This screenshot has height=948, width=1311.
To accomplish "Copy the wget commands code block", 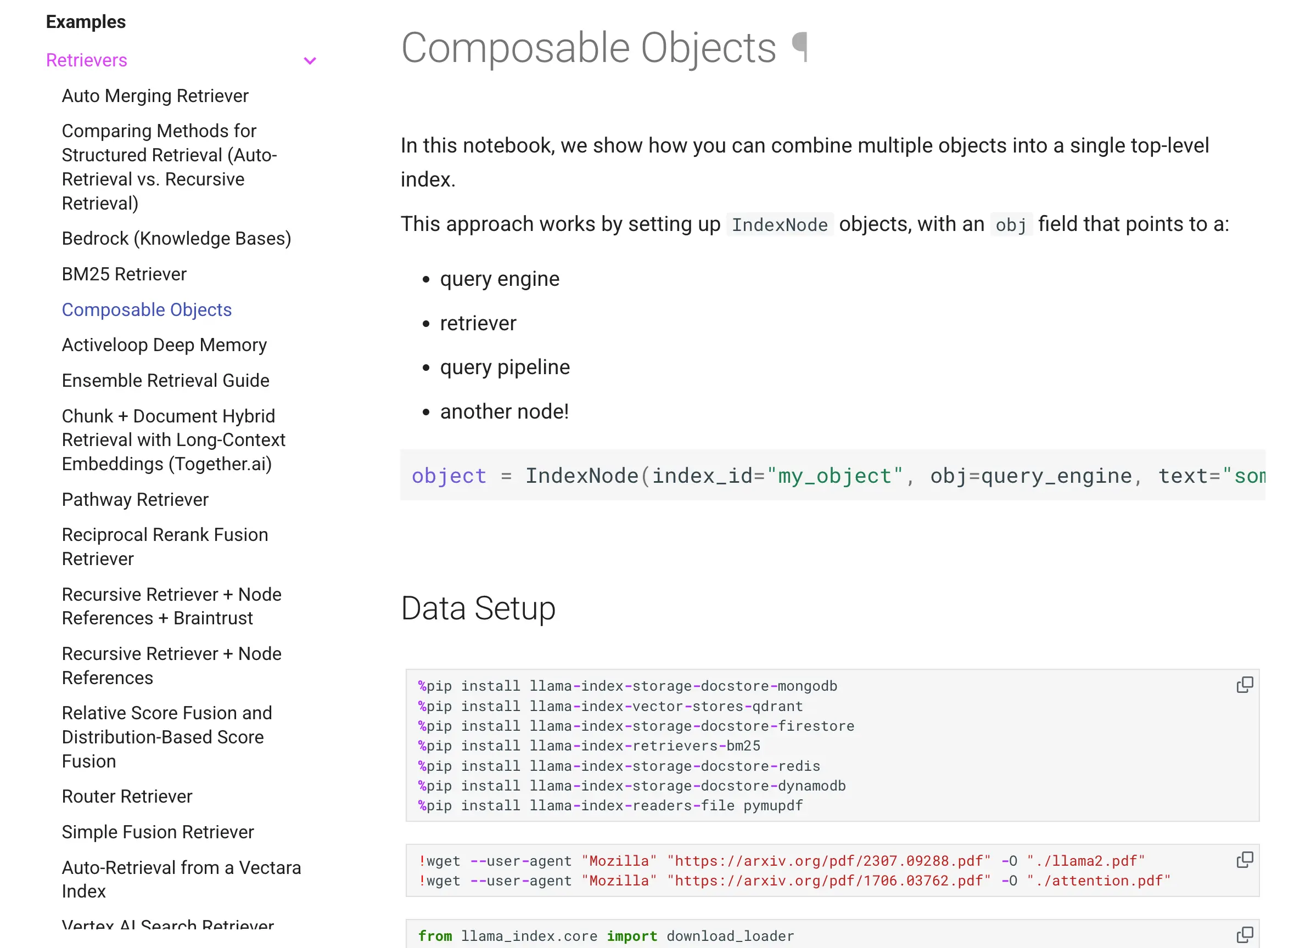I will 1244,860.
